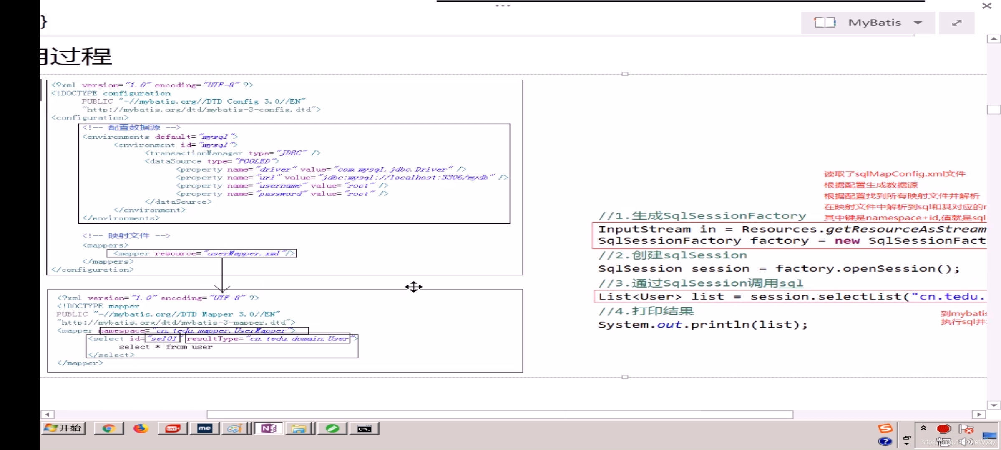Open the Paint palette taskbar icon
1001x450 pixels.
pyautogui.click(x=235, y=428)
